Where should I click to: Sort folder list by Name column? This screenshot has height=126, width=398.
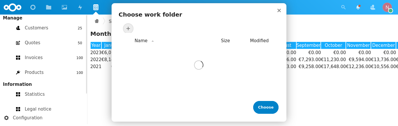click(x=141, y=41)
